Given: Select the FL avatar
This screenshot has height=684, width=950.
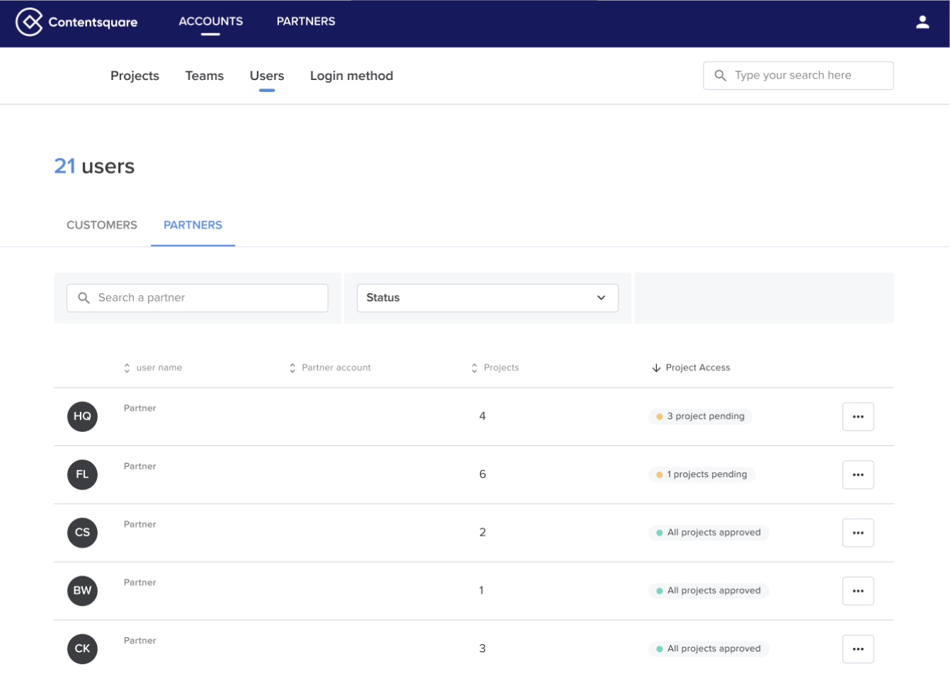Looking at the screenshot, I should (82, 474).
